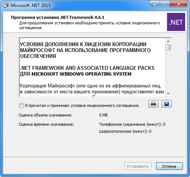Click the license text scroll down arrow

pyautogui.click(x=168, y=94)
